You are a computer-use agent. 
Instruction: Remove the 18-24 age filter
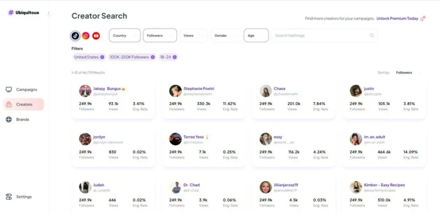coord(174,57)
